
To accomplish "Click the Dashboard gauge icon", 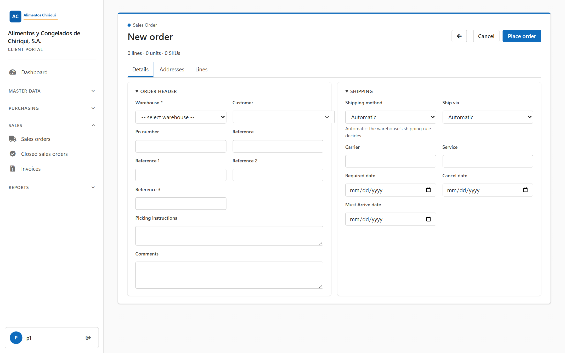I will [x=13, y=72].
